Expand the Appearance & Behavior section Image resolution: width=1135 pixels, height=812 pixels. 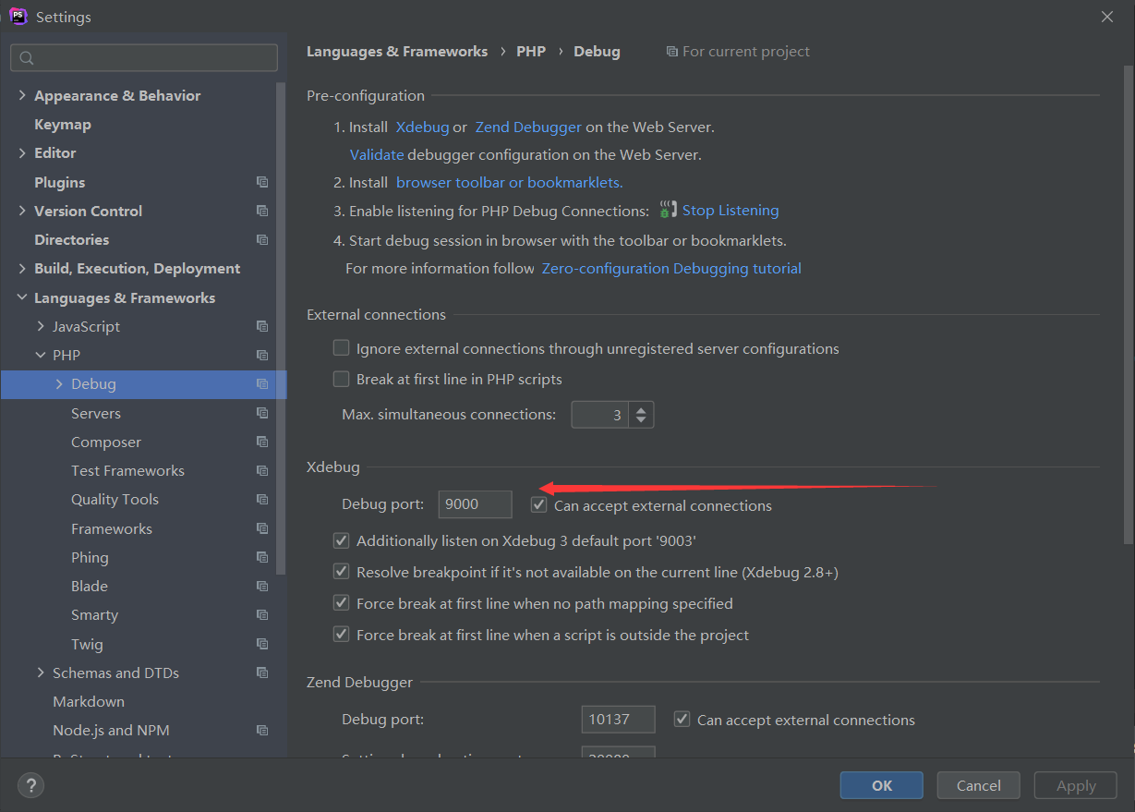(22, 96)
